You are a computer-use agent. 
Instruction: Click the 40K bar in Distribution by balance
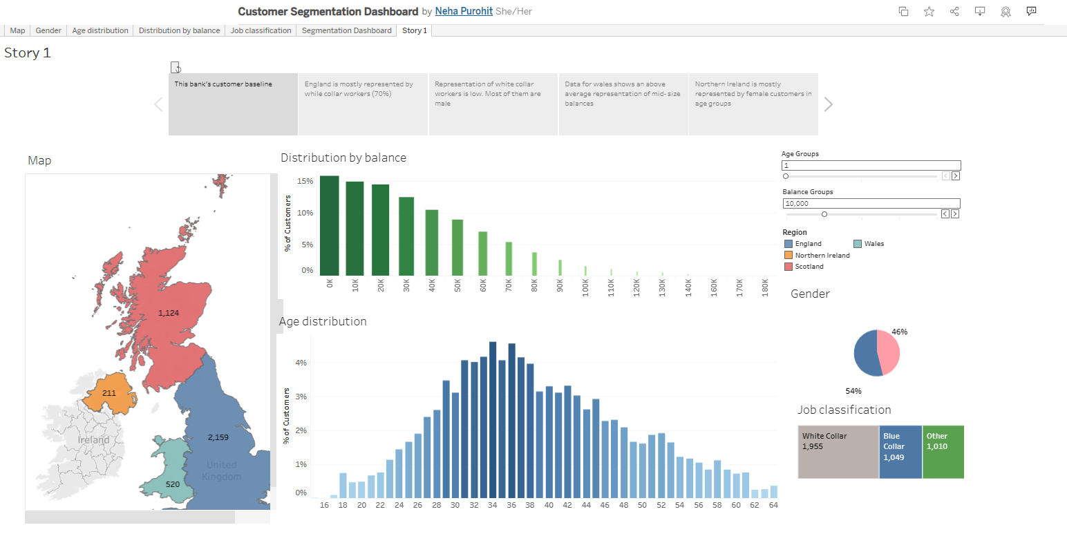tap(432, 243)
